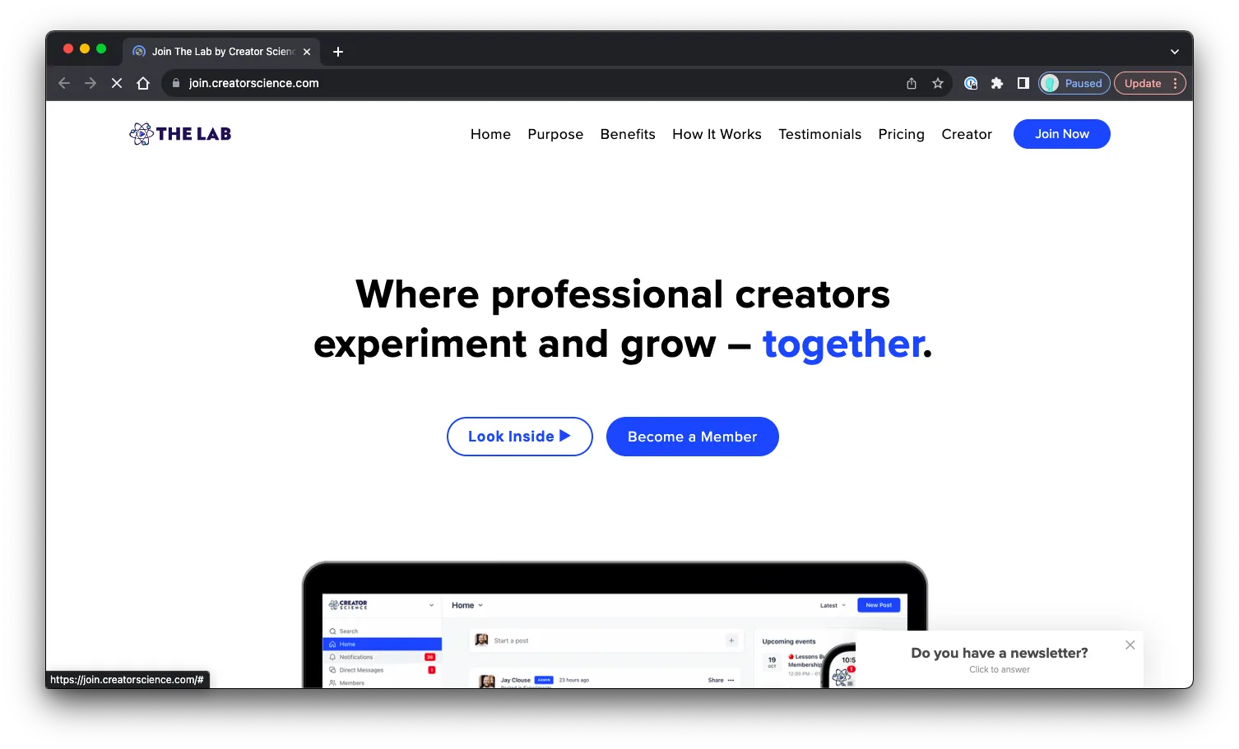Bookmark this tab with the star icon
The image size is (1239, 749).
coord(938,83)
